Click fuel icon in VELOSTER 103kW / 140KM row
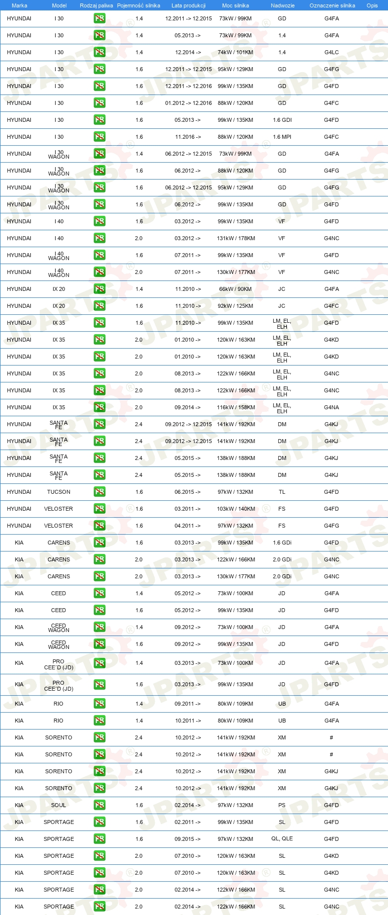The height and width of the screenshot is (915, 388). coord(99,509)
